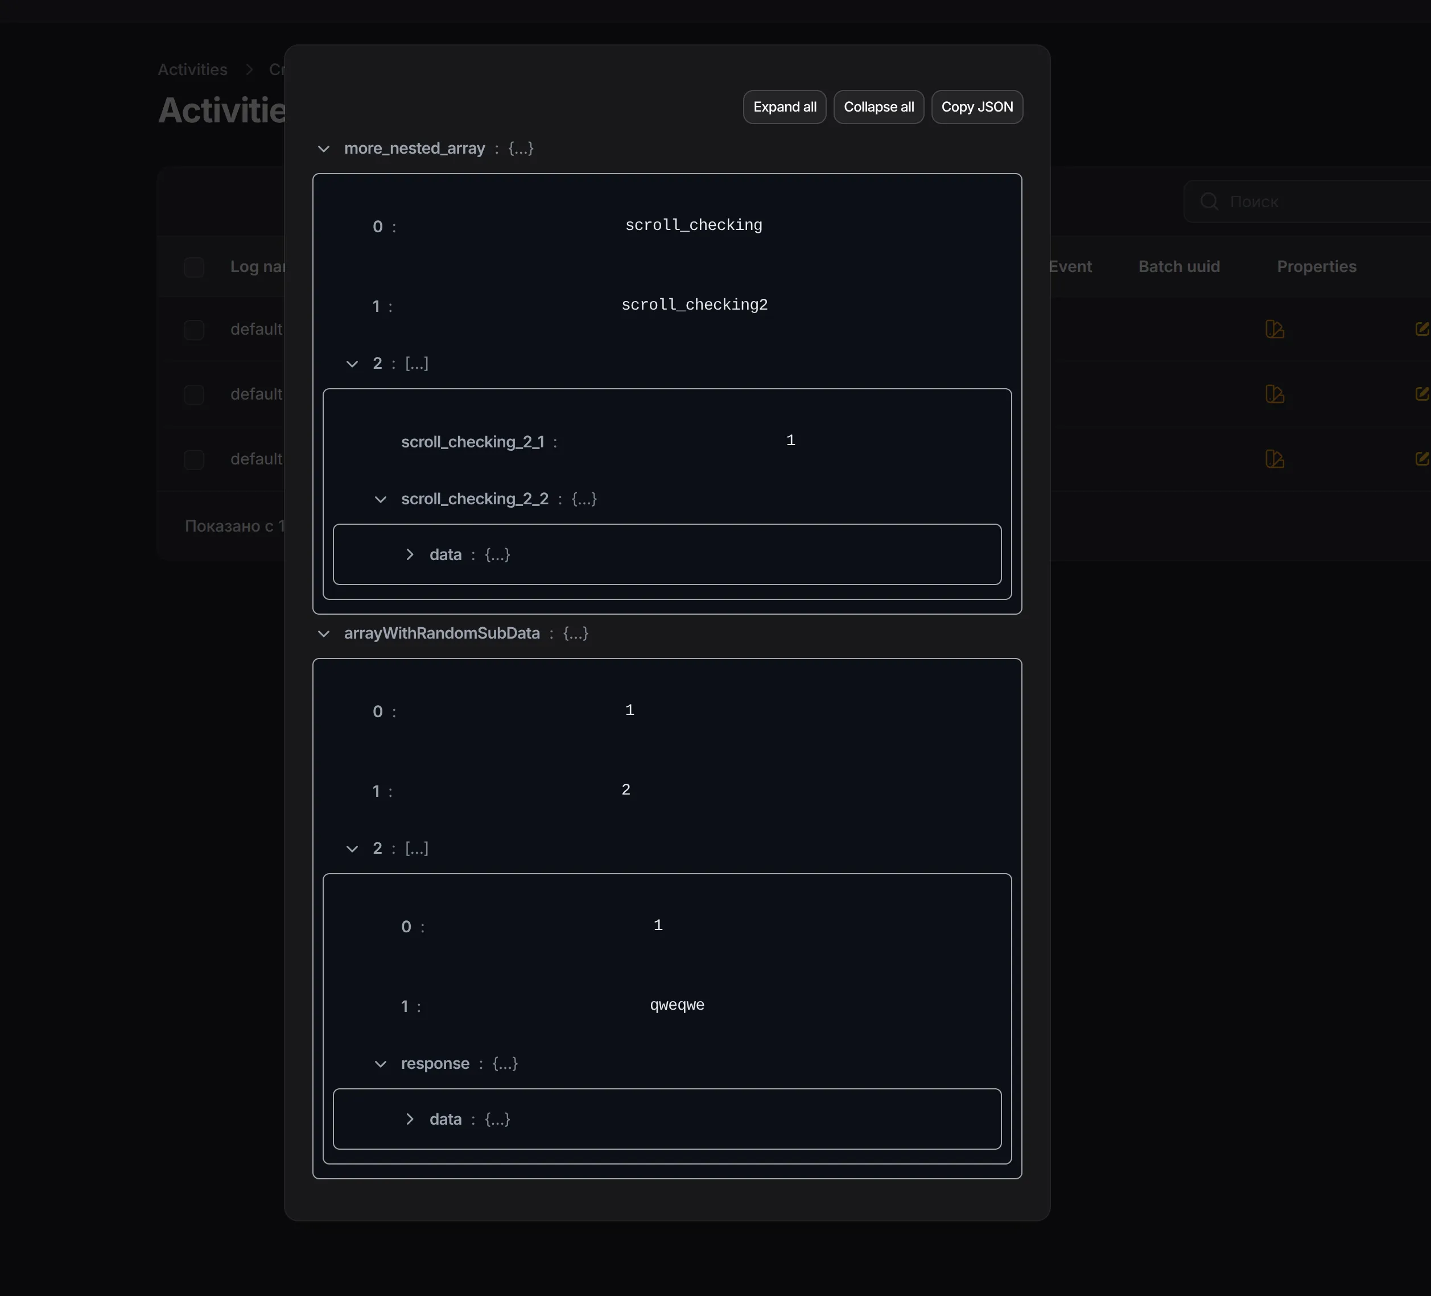This screenshot has height=1296, width=1431.
Task: Collapse the arrayWithRandomSubData node
Action: click(x=324, y=634)
